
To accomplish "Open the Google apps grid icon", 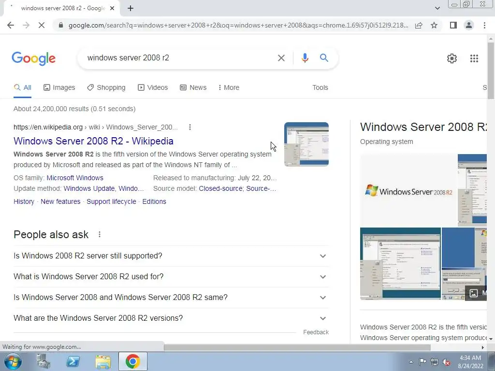I will coord(474,58).
